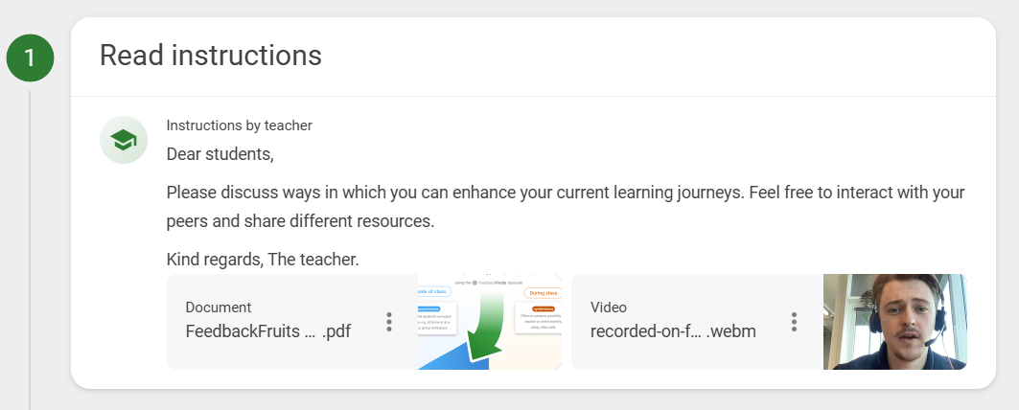Open the FeedbackFruits PDF thumbnail preview

489,322
